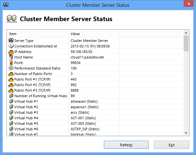Image resolution: width=196 pixels, height=155 pixels.
Task: Click the Point row icon
Action: pos(11,63)
